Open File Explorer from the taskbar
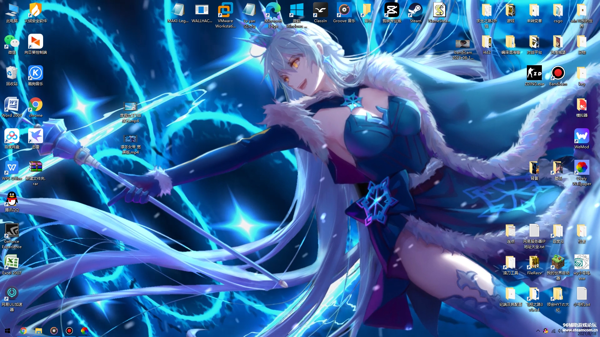This screenshot has width=600, height=337. [38, 330]
